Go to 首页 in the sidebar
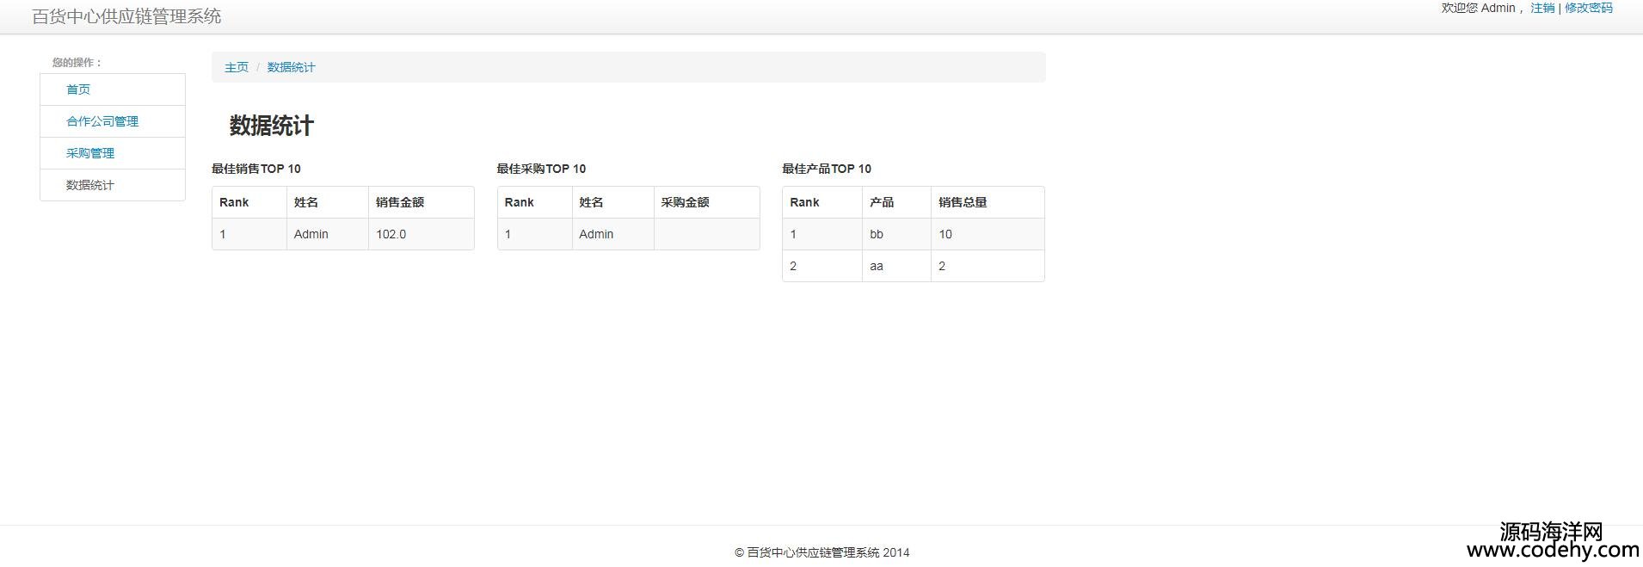Screen dimensions: 1643x567 click(x=78, y=89)
